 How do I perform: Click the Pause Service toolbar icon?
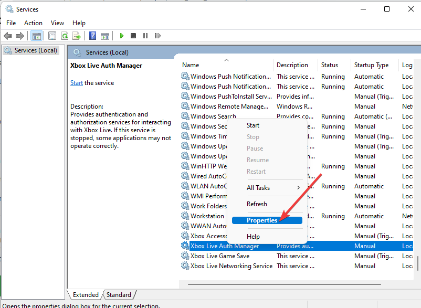click(145, 36)
